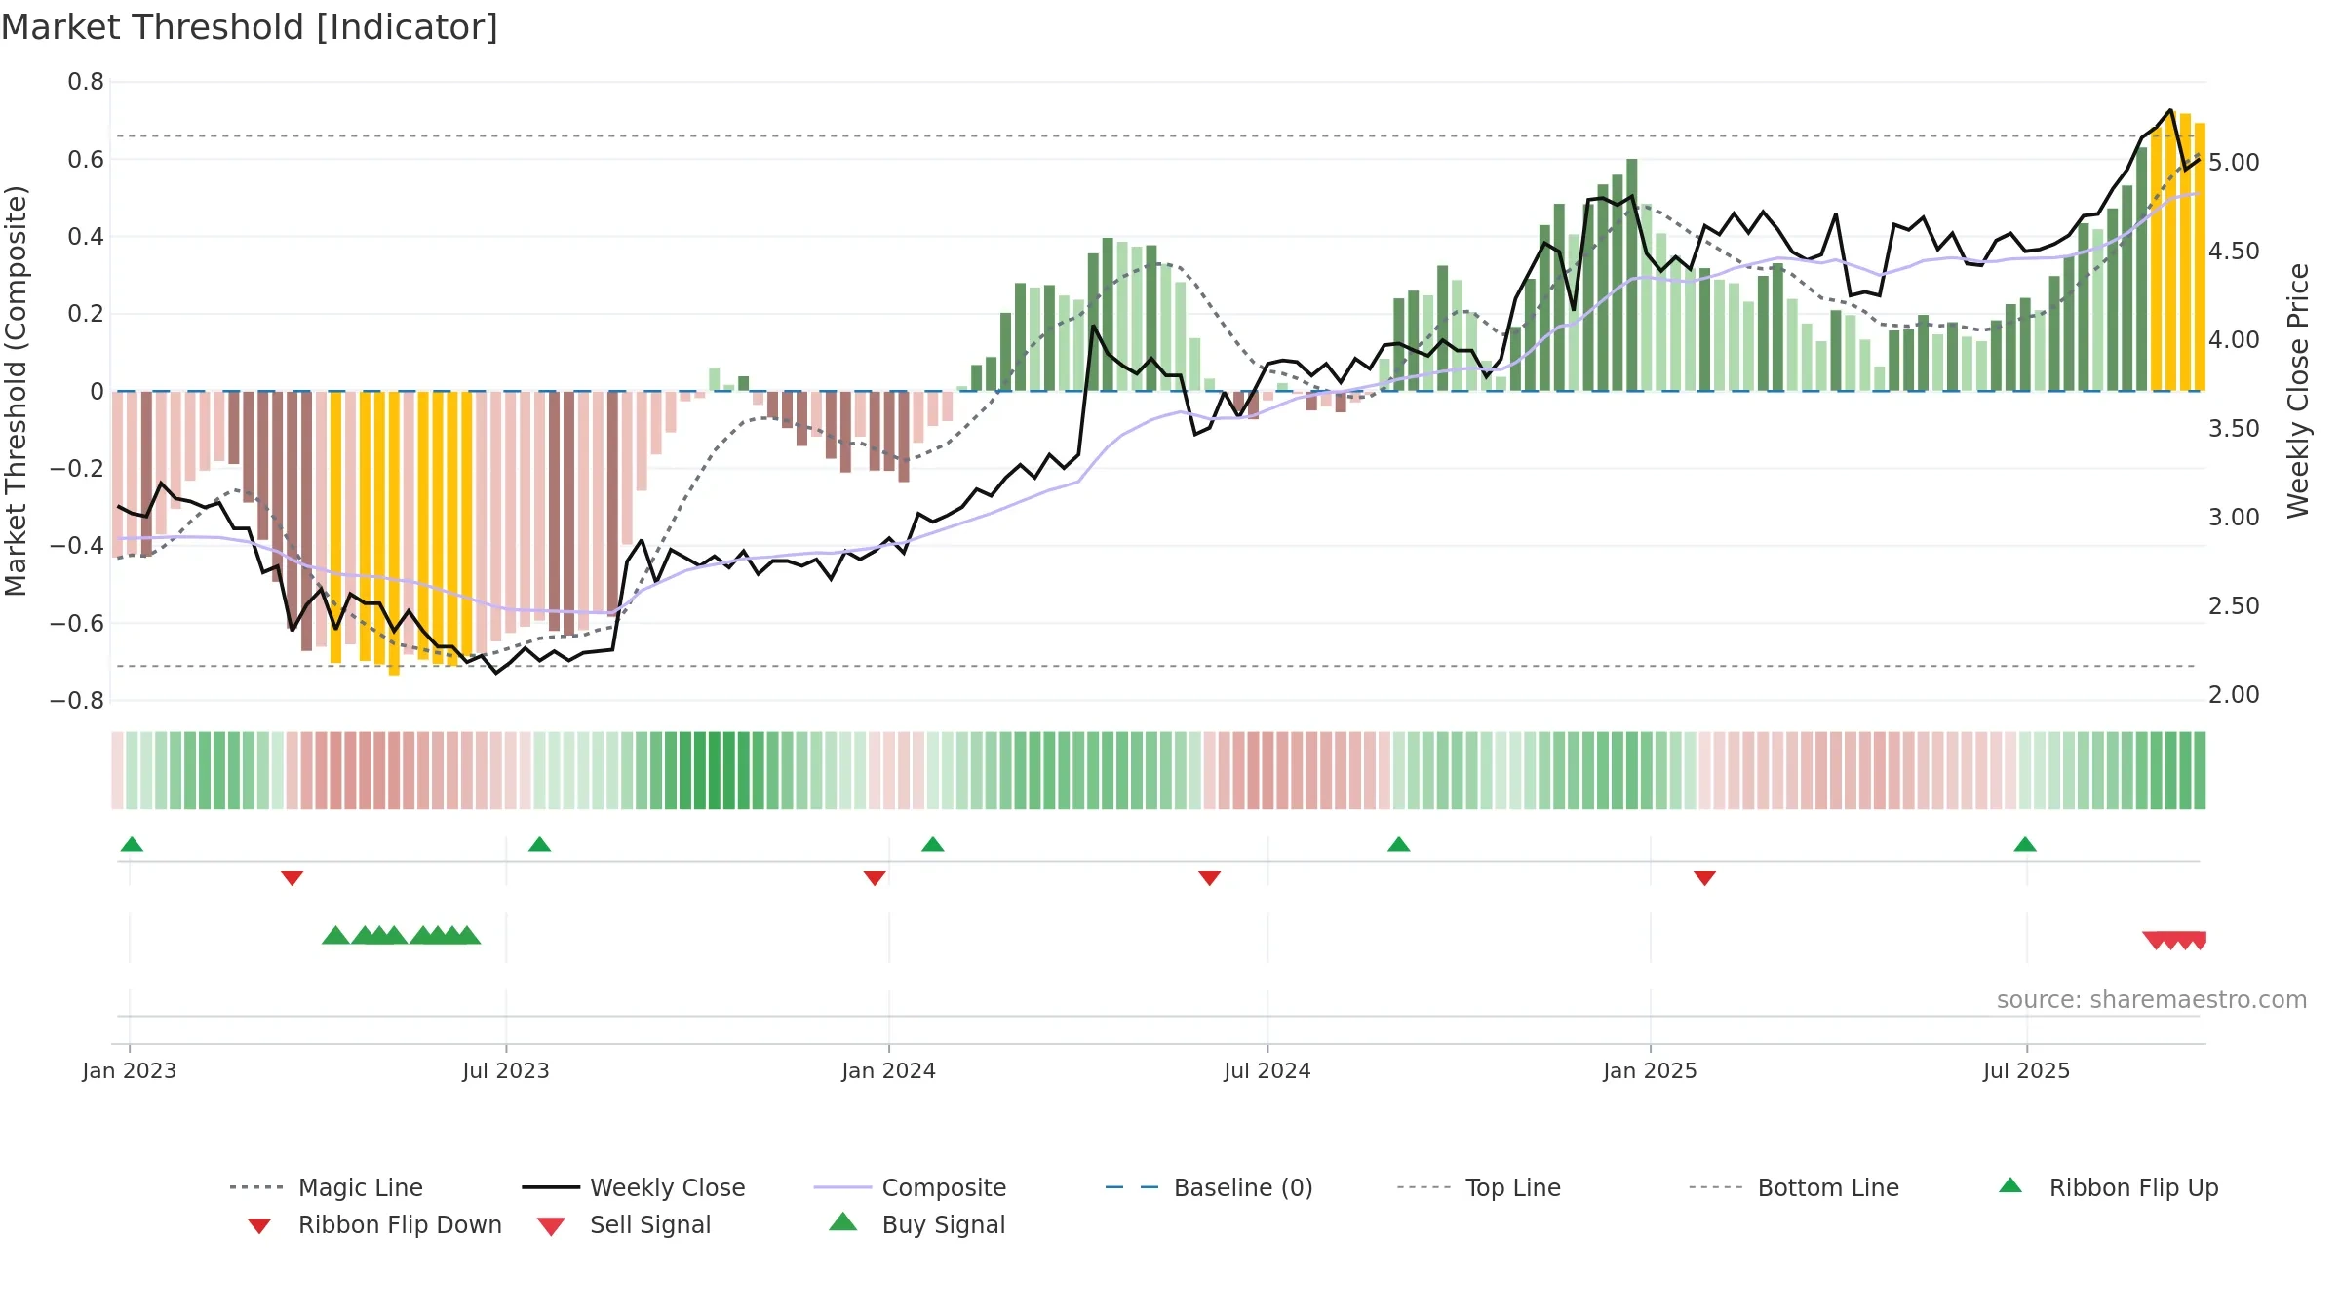
Task: Click the Jul 2024 x-axis label
Action: (1267, 1071)
